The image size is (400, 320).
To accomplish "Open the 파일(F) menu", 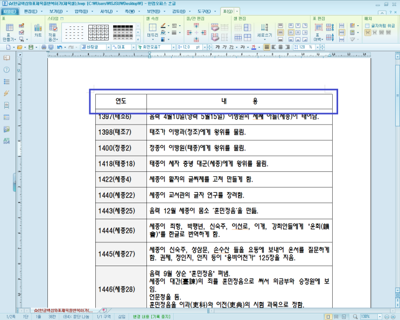I will tap(10, 11).
